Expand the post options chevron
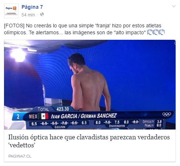 (x=174, y=6)
